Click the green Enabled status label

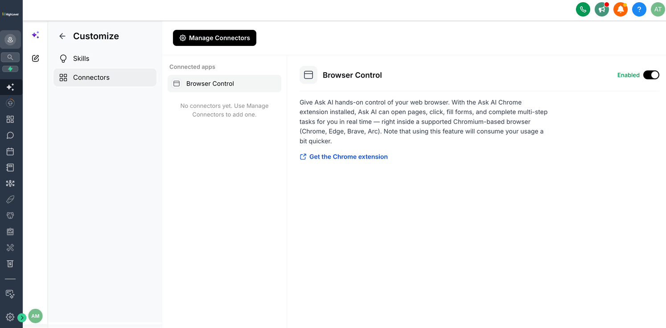[x=629, y=75]
